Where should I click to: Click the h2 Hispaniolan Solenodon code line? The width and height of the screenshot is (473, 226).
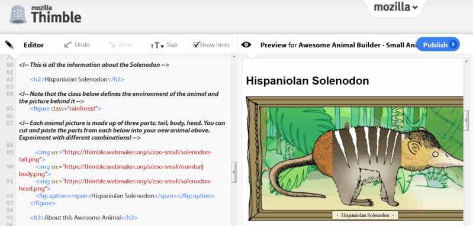[77, 79]
